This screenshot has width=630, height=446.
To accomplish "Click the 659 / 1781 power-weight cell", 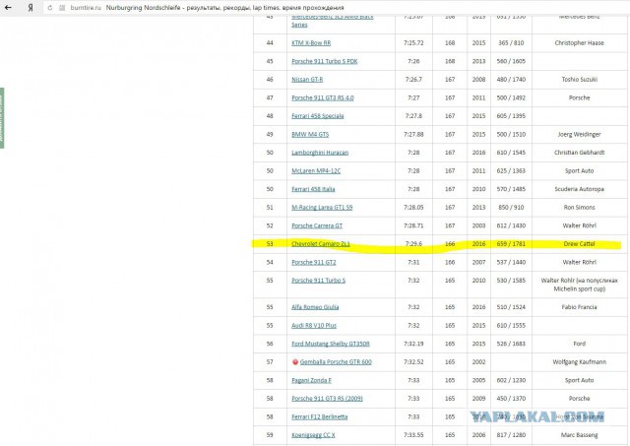I will point(511,244).
